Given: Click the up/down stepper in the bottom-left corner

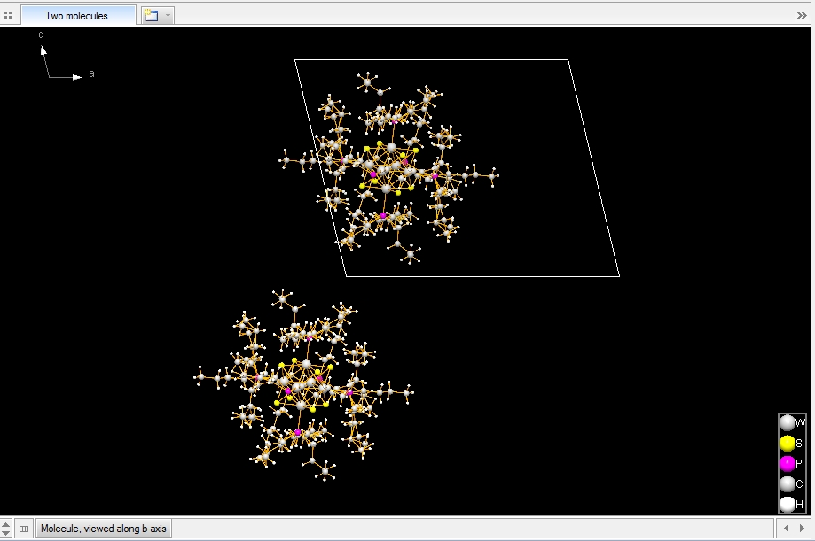Looking at the screenshot, I should (x=6, y=529).
